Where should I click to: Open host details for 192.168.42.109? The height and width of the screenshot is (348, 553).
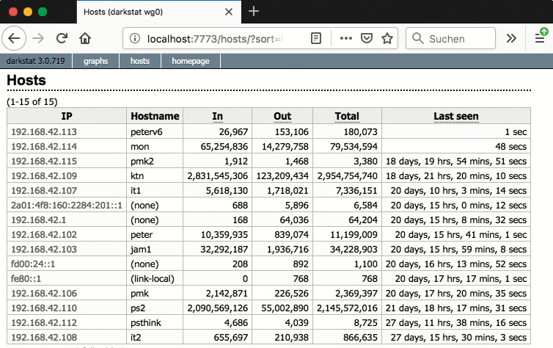[43, 175]
